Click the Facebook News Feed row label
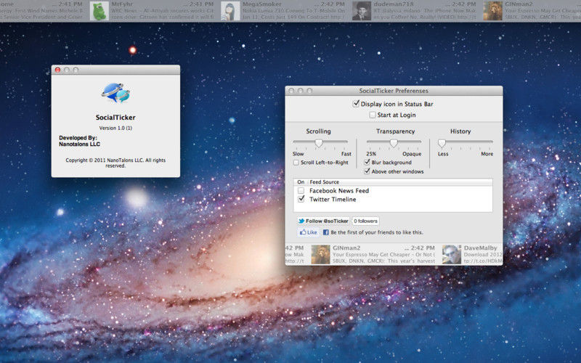 point(339,191)
